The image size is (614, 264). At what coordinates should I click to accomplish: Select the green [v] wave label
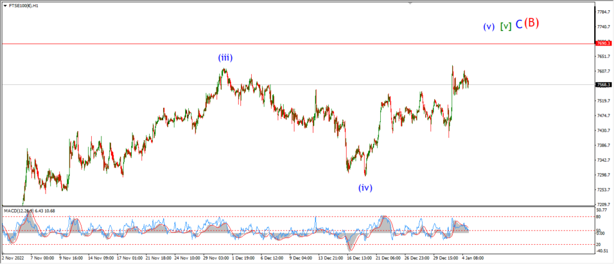(505, 26)
